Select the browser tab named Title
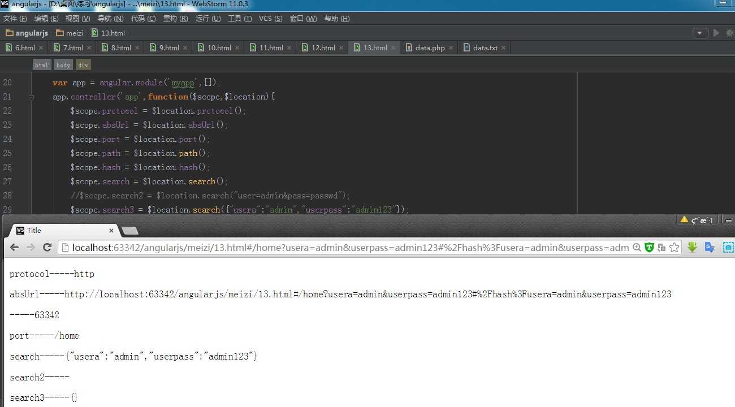Viewport: 735px width, 407px height. click(62, 230)
